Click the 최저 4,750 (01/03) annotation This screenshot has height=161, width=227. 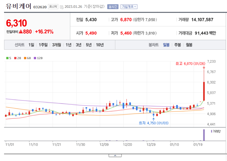(154, 123)
